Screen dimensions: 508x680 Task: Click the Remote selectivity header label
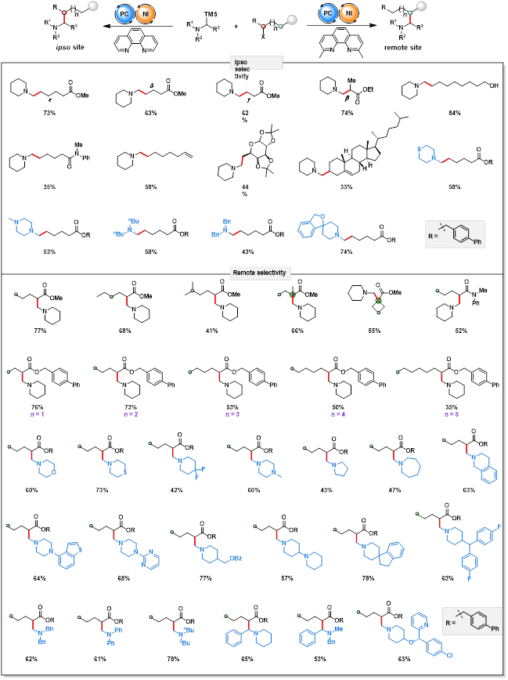pos(260,273)
